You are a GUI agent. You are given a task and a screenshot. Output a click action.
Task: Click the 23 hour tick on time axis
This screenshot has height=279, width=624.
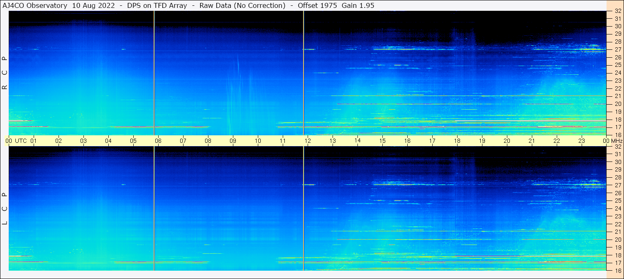(582, 141)
